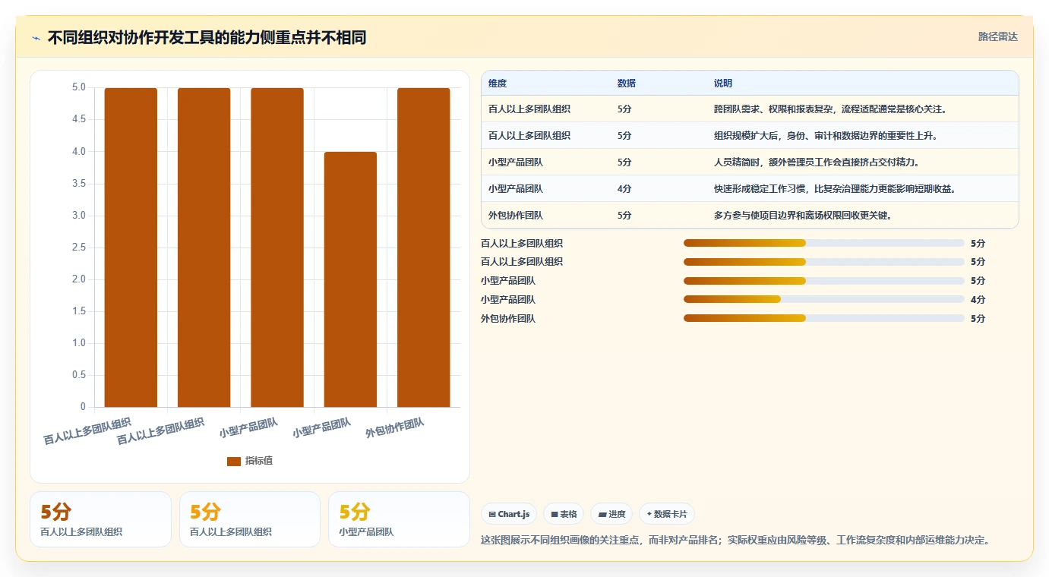The image size is (1049, 577).
Task: Click 外包协作团队 in the table's 维度 column
Action: tap(516, 216)
